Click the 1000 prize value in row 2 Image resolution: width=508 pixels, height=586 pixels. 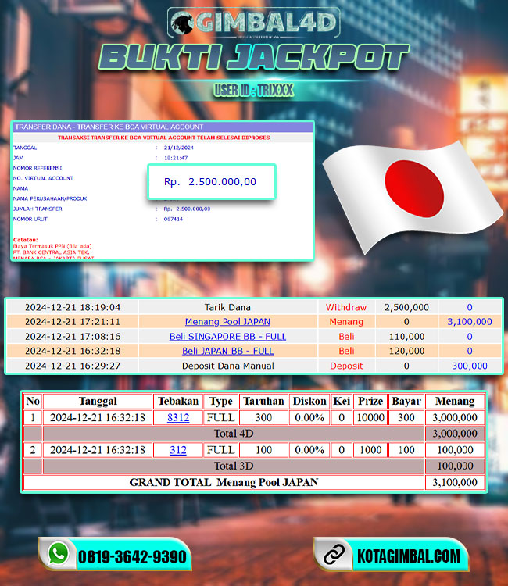click(370, 450)
